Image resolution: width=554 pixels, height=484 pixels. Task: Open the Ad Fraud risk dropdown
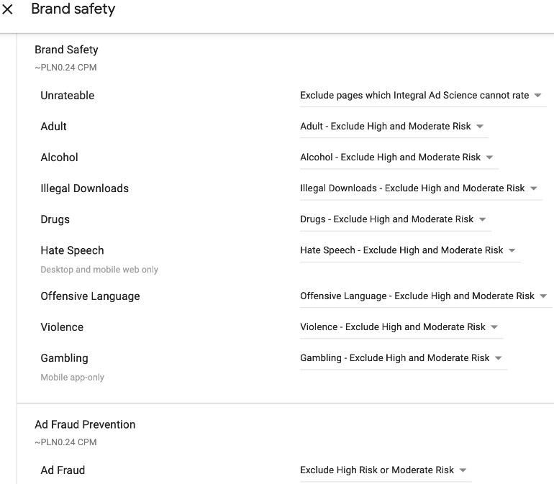pos(383,470)
